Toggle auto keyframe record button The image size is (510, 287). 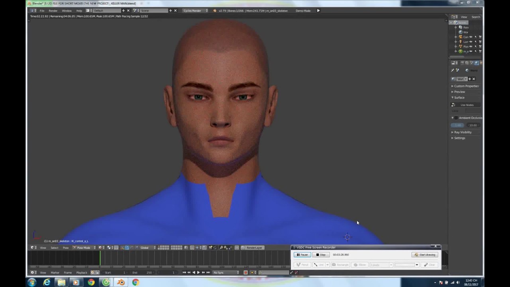point(245,273)
